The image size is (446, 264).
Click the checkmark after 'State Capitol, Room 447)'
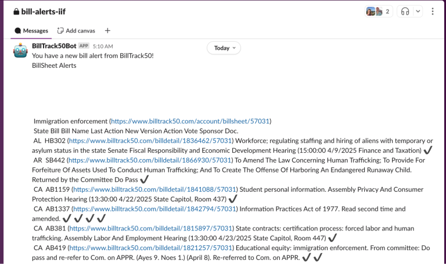tap(332, 237)
